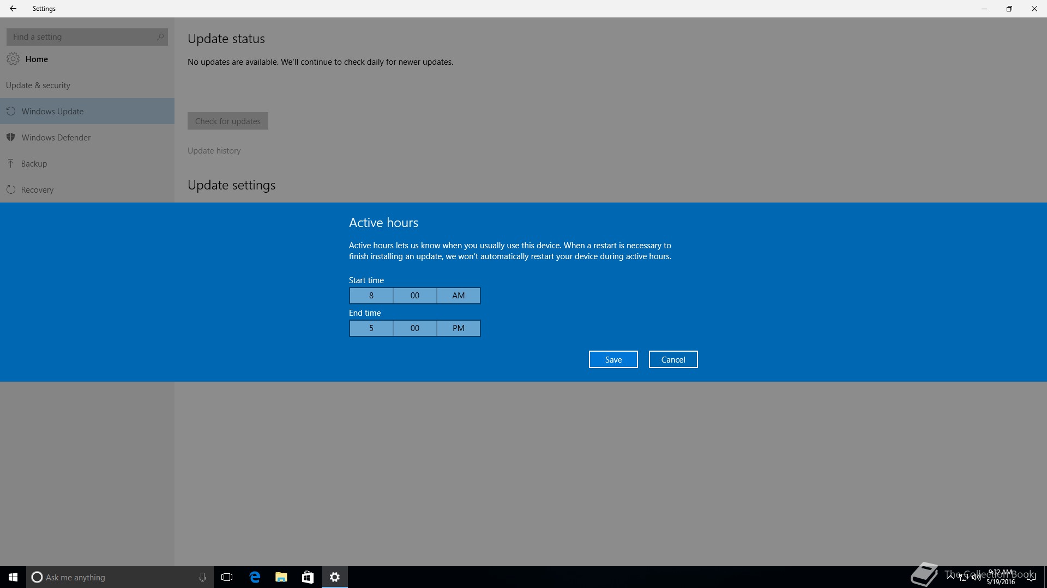
Task: Save the active hours settings
Action: (613, 359)
